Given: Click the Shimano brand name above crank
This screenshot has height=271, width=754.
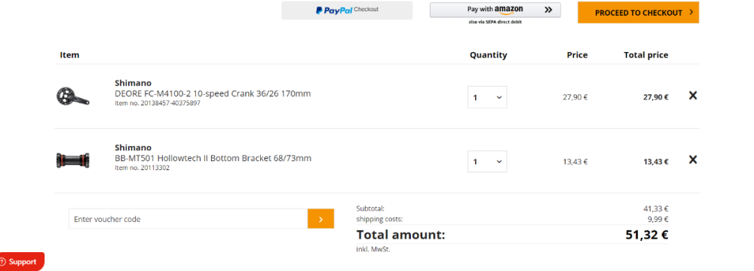Looking at the screenshot, I should pyautogui.click(x=133, y=83).
